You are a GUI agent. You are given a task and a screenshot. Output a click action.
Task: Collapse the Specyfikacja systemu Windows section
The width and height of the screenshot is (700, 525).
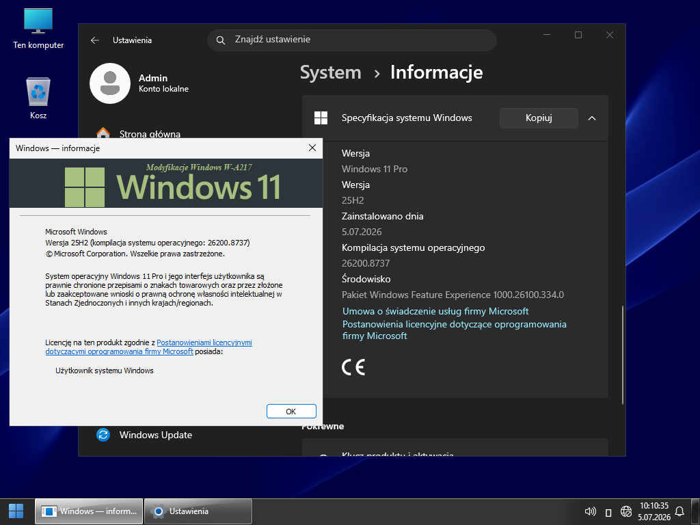click(x=592, y=118)
